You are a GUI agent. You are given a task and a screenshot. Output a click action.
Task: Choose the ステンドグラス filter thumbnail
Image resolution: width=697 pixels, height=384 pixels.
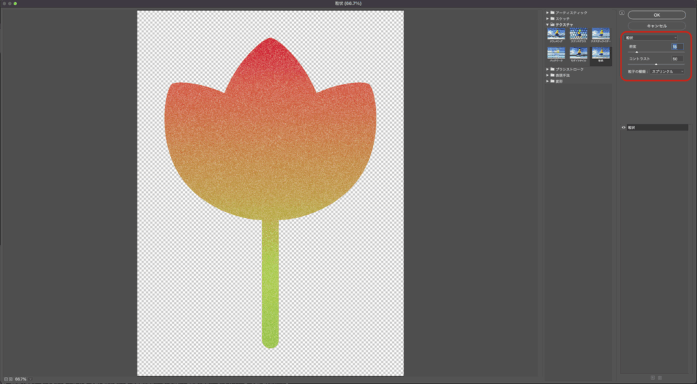tap(578, 34)
